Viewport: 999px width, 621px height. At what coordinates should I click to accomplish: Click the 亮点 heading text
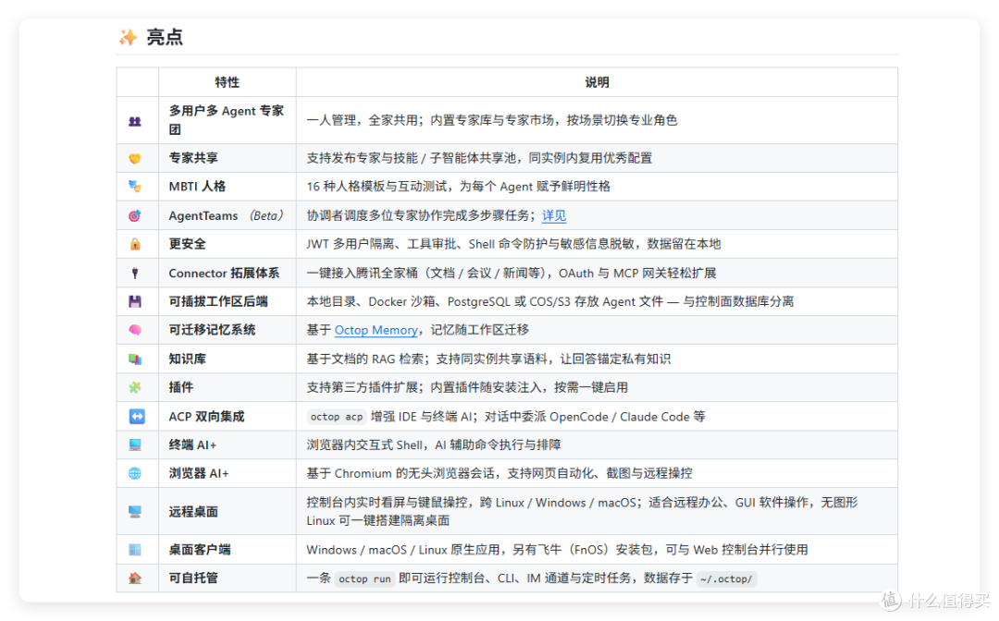coord(165,38)
